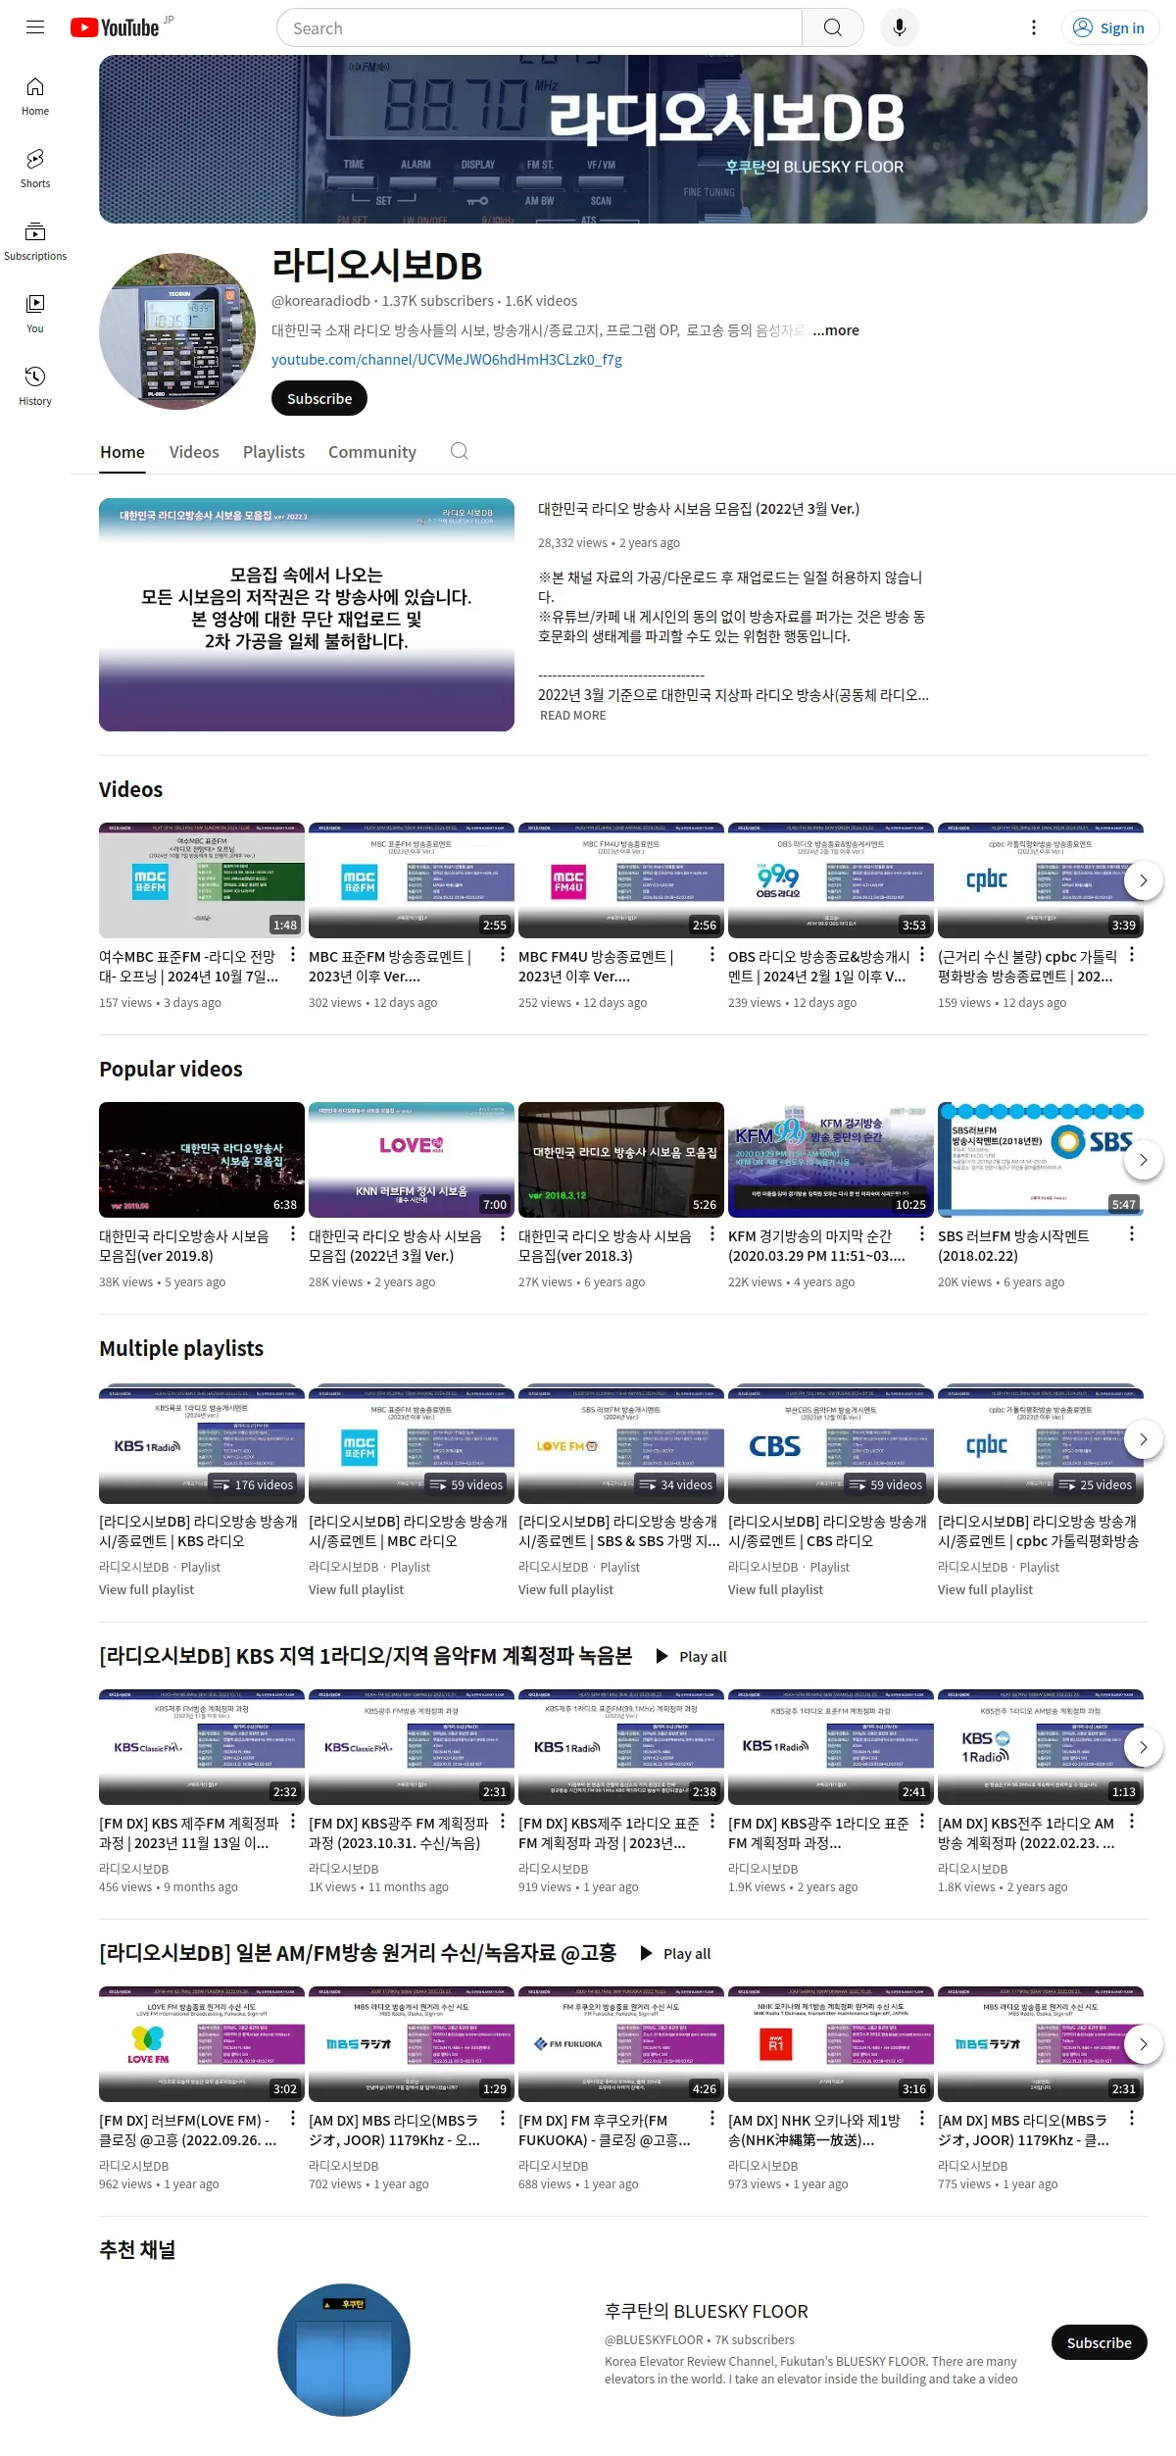Image resolution: width=1176 pixels, height=2456 pixels.
Task: Expand channel description with ...more
Action: (835, 330)
